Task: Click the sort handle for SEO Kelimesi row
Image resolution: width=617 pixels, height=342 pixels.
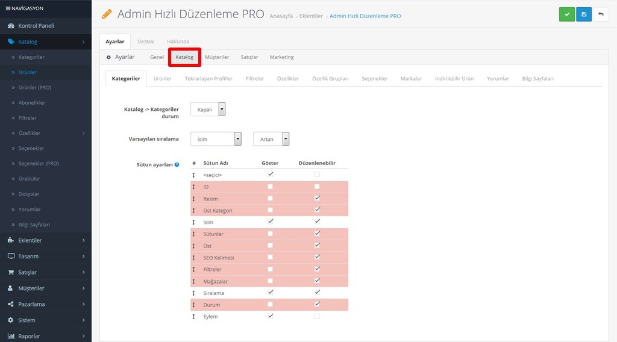Action: [193, 258]
